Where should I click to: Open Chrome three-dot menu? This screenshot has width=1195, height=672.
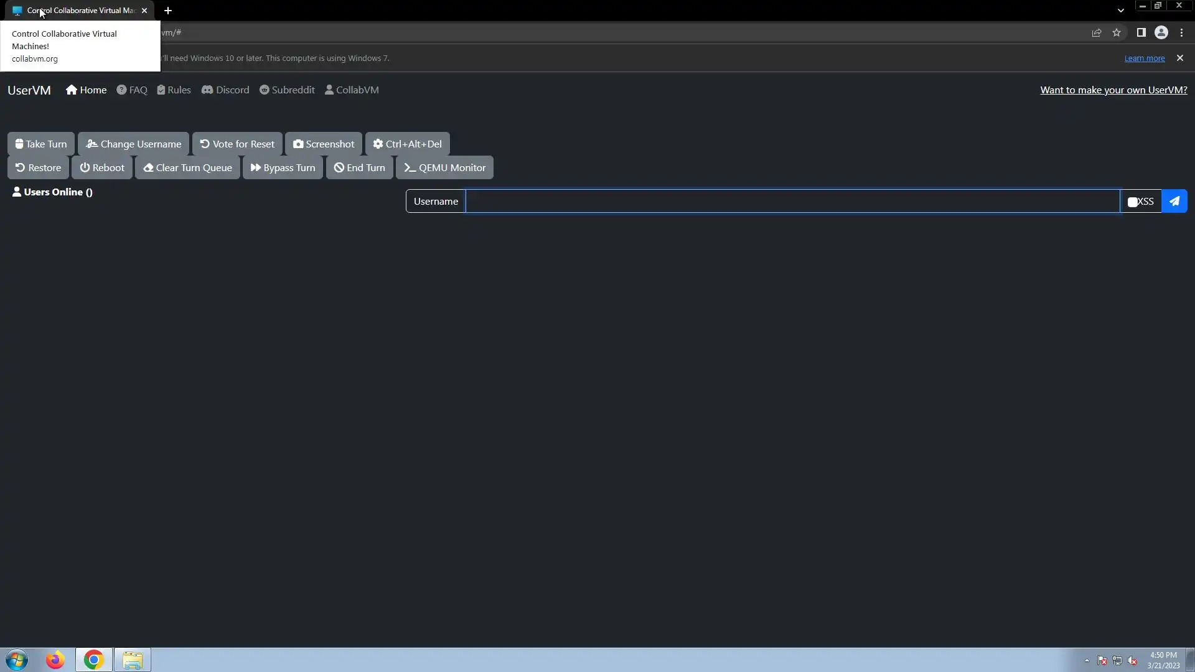coord(1181,32)
